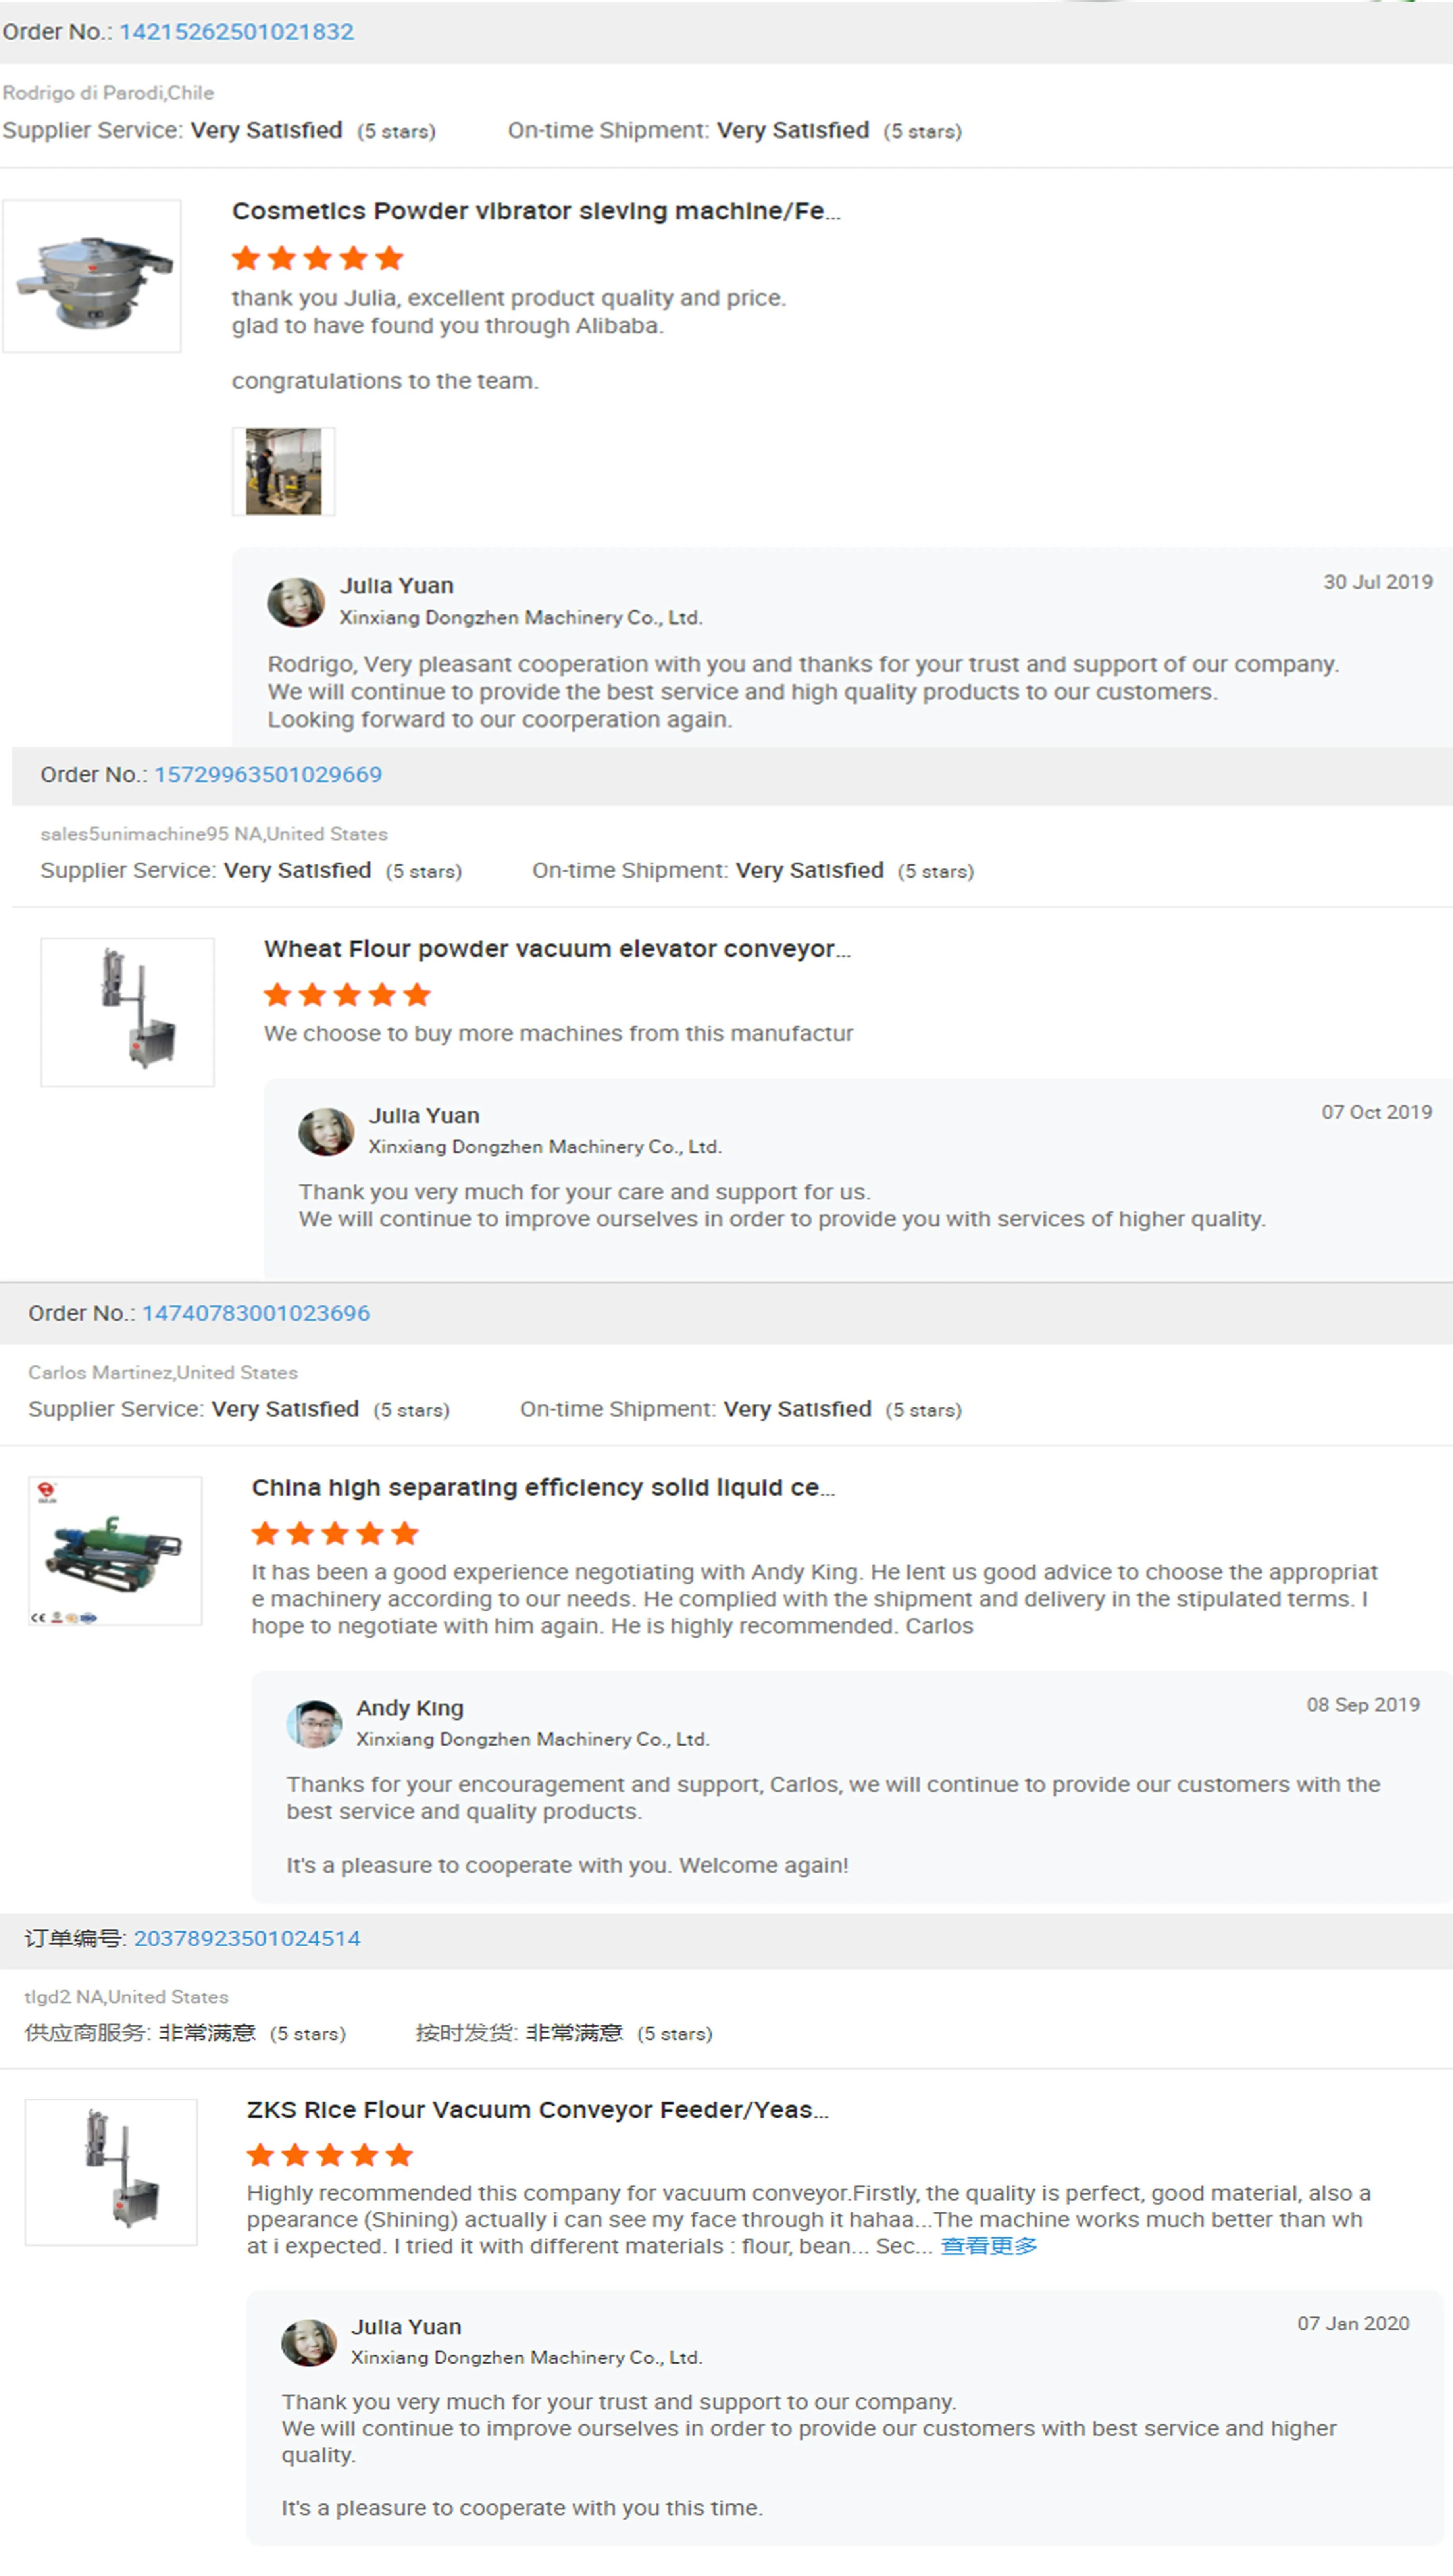
Task: Click the ZKS rice flour conveyor thumbnail
Action: pyautogui.click(x=111, y=2172)
